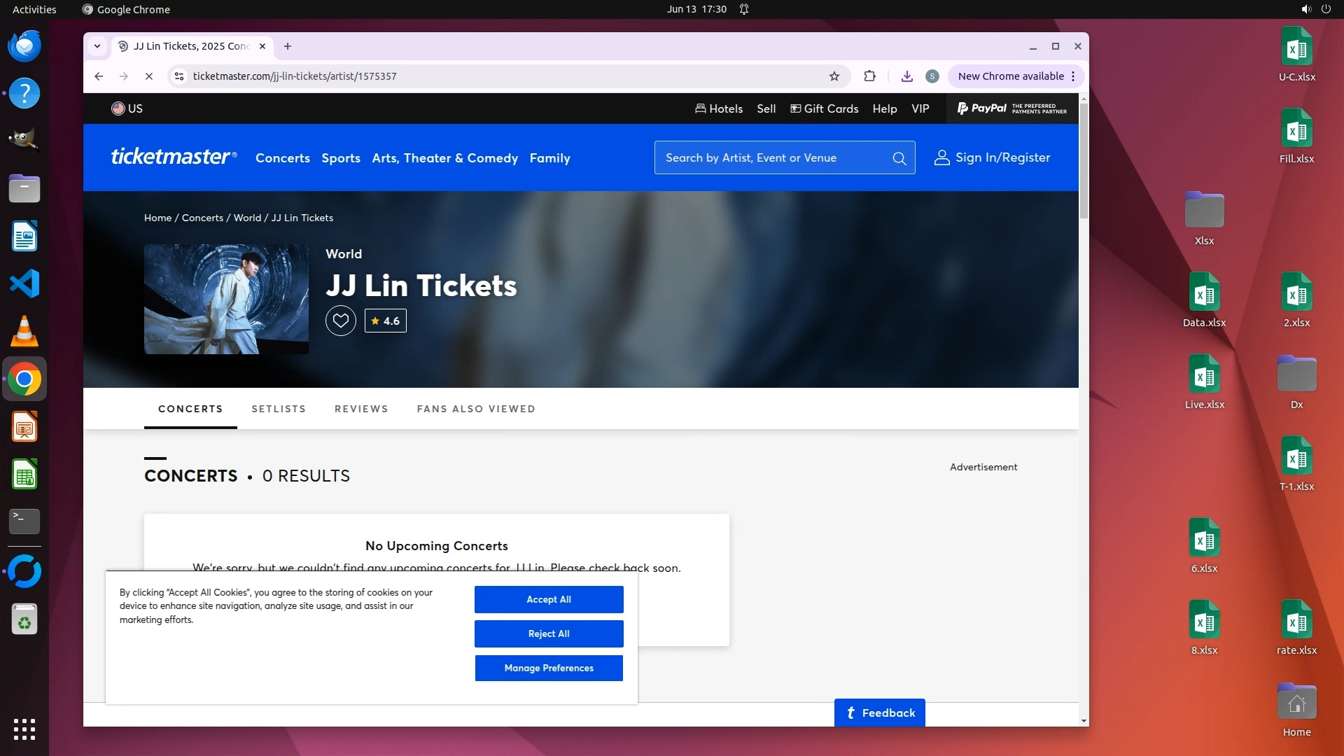1344x756 pixels.
Task: Launch Visual Studio Code from the dock
Action: 24,284
